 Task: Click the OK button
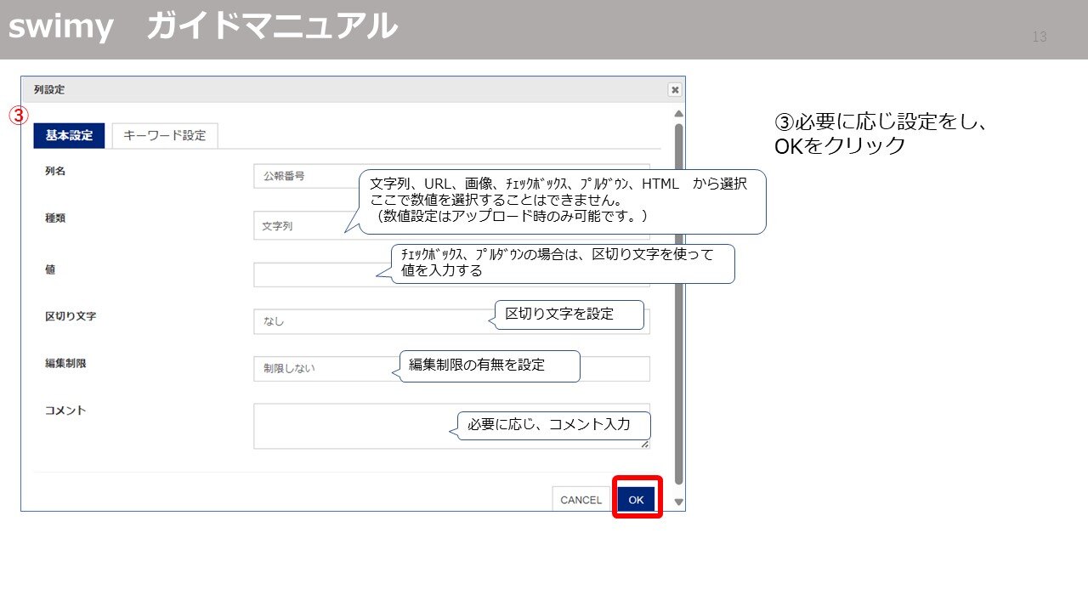click(635, 500)
